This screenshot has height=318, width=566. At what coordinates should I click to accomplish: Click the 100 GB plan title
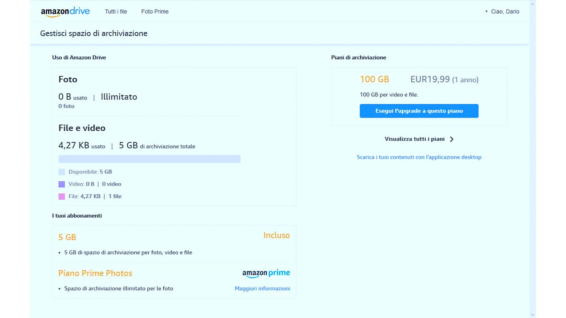[374, 79]
